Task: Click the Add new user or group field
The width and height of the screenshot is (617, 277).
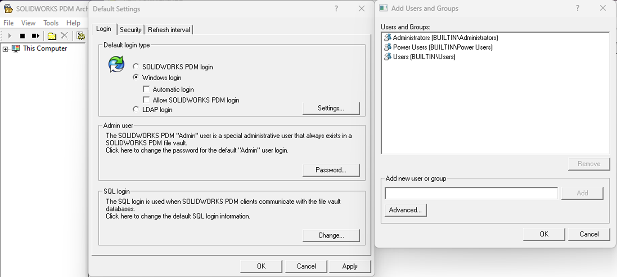Action: [x=471, y=193]
